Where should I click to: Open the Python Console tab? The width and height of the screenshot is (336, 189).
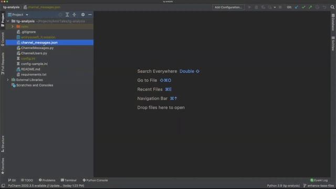tap(95, 180)
